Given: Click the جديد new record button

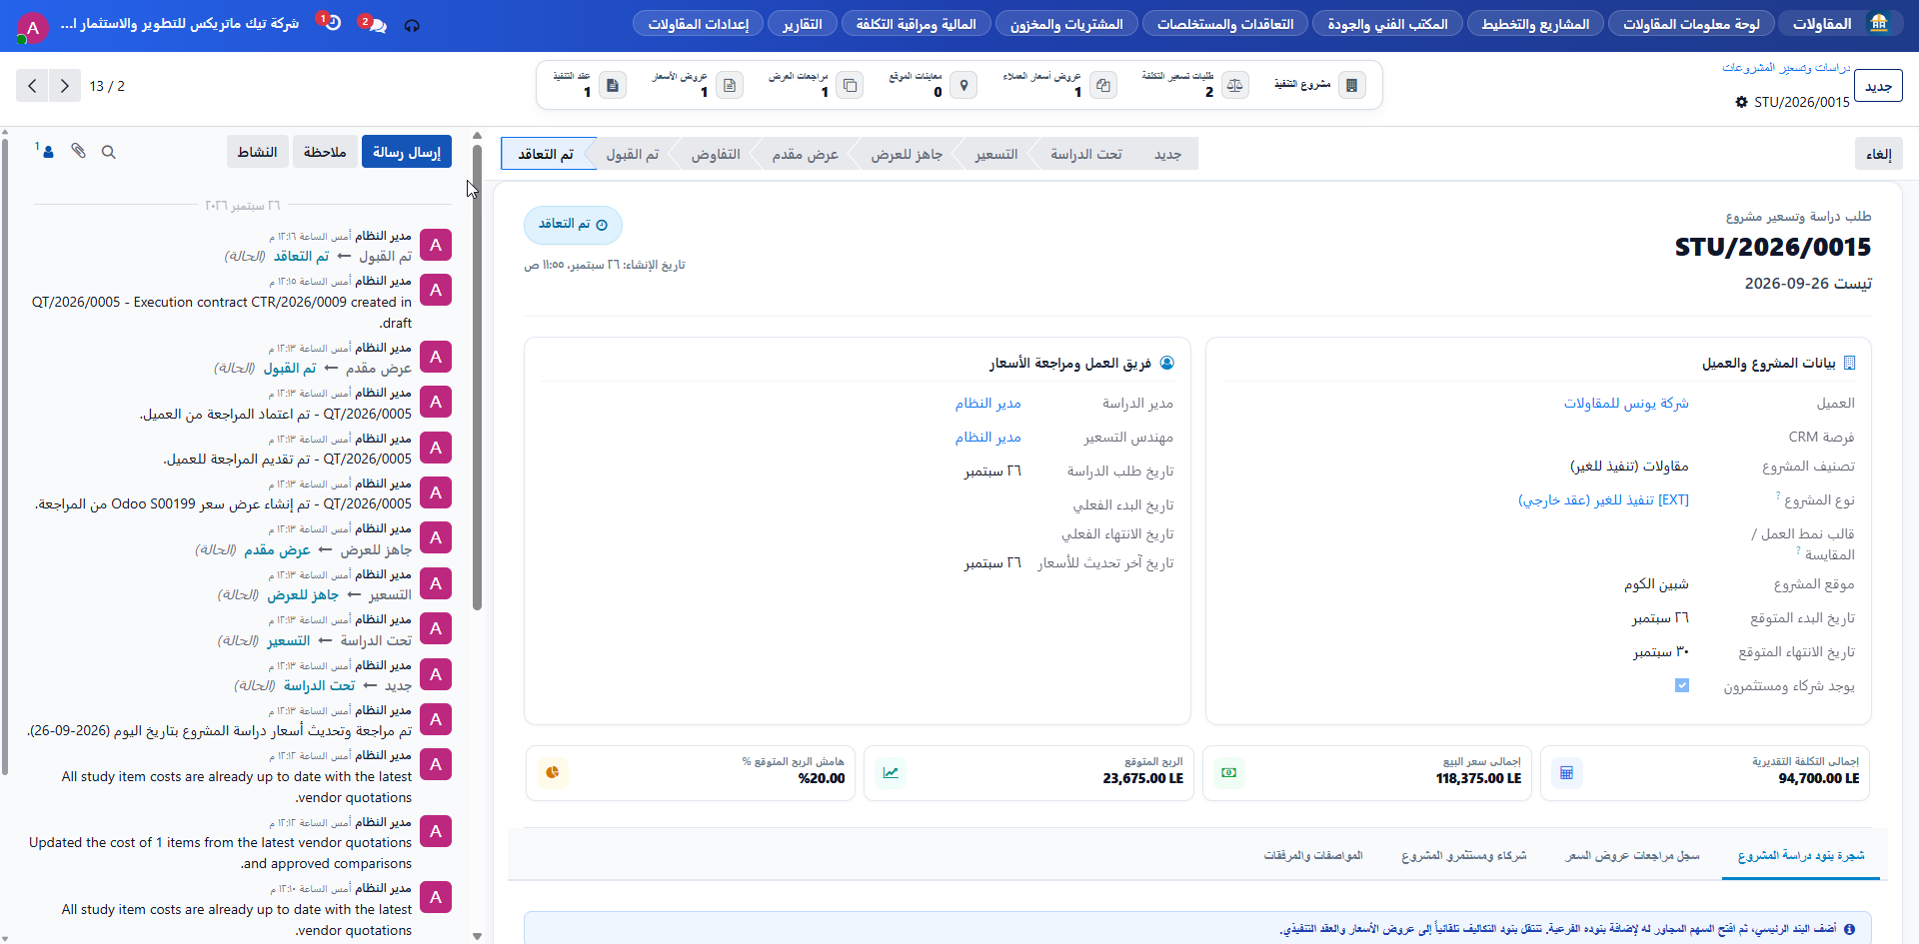Looking at the screenshot, I should pos(1879,86).
